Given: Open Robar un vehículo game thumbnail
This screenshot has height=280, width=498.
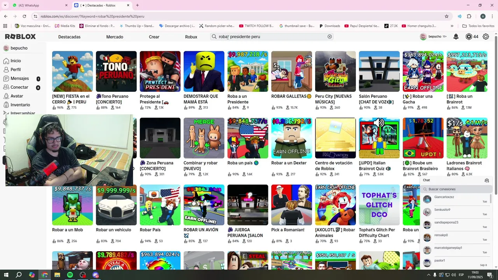Looking at the screenshot, I should point(116,205).
